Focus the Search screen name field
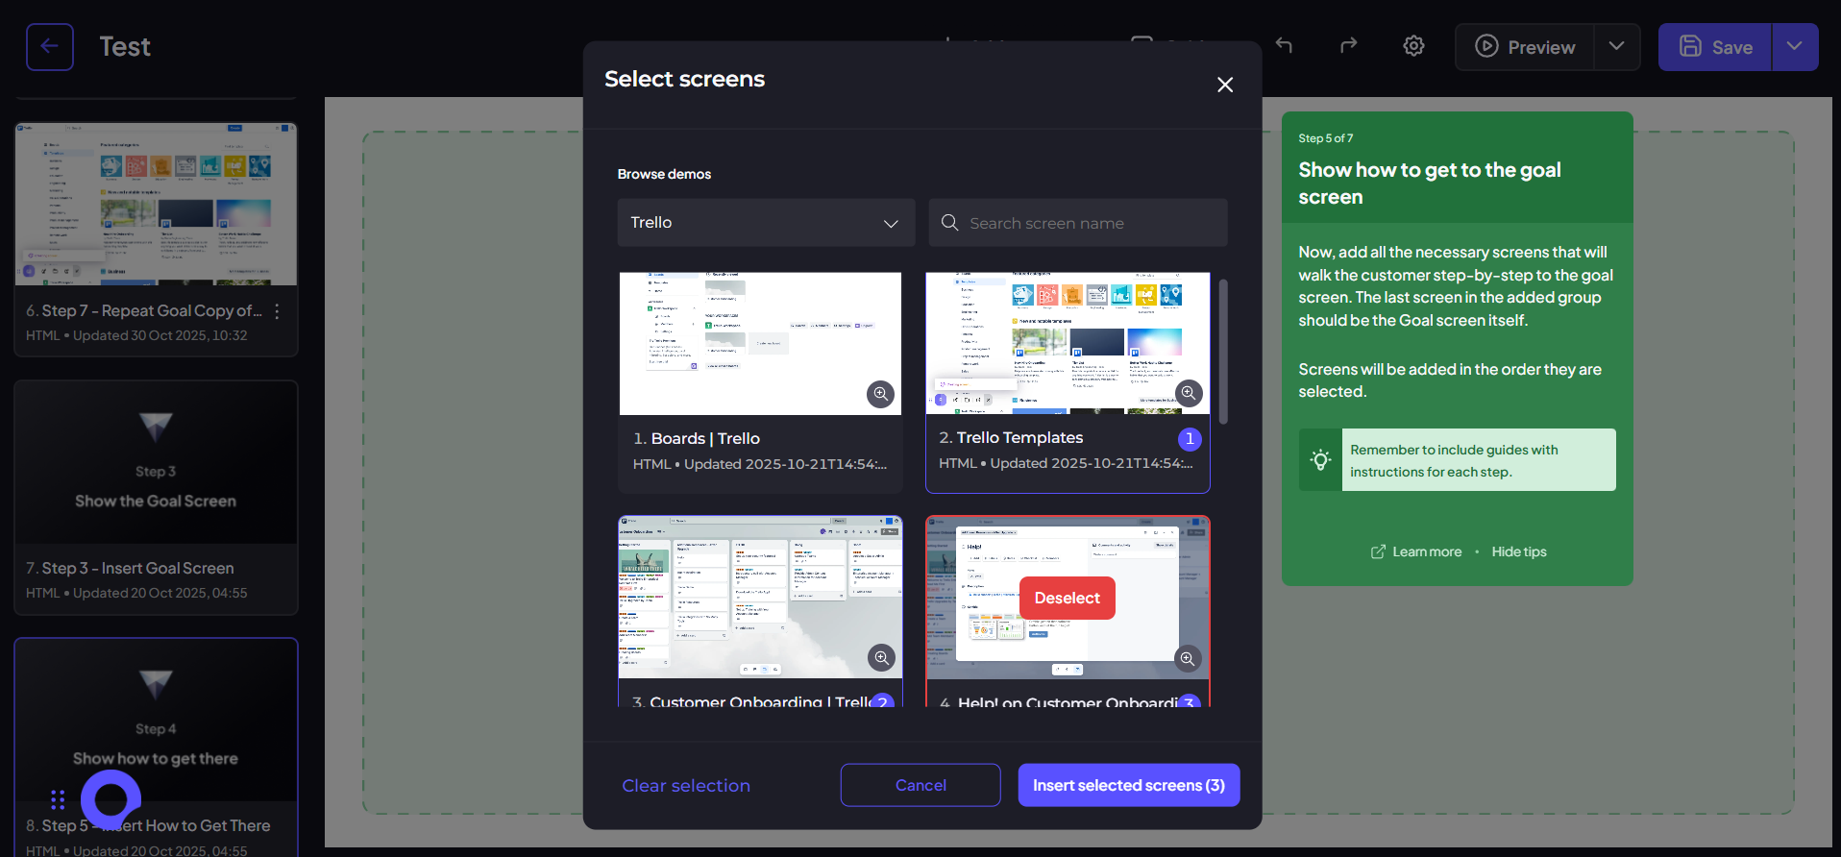 1078,223
